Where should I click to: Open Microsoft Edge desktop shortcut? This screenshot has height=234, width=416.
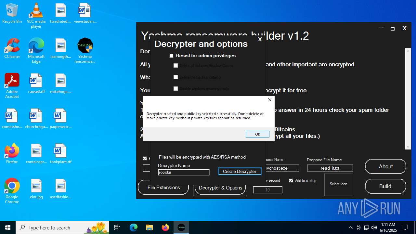click(36, 51)
